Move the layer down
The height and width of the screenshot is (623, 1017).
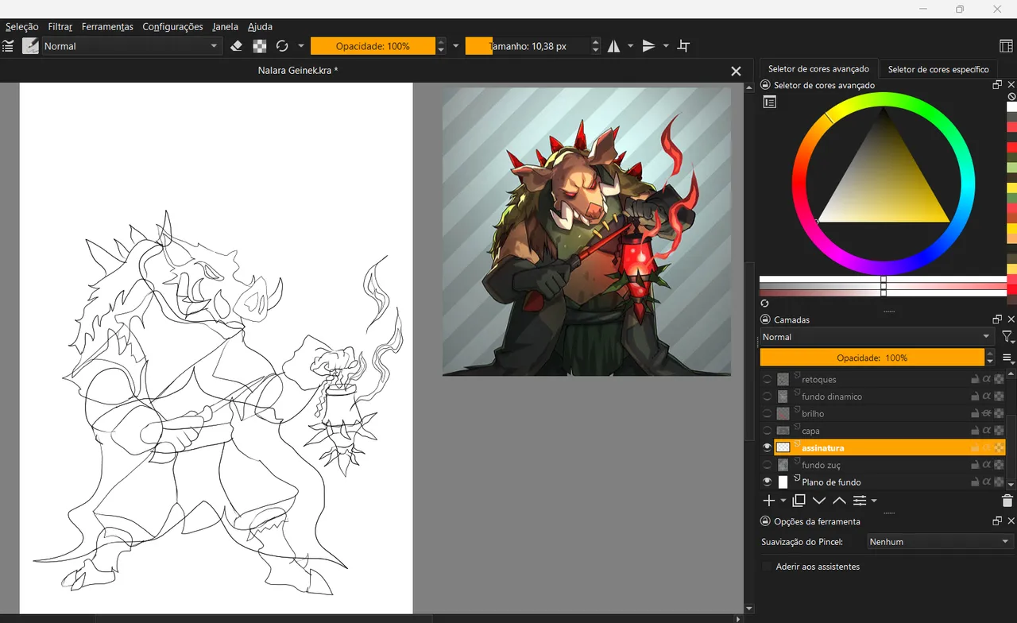click(x=819, y=501)
